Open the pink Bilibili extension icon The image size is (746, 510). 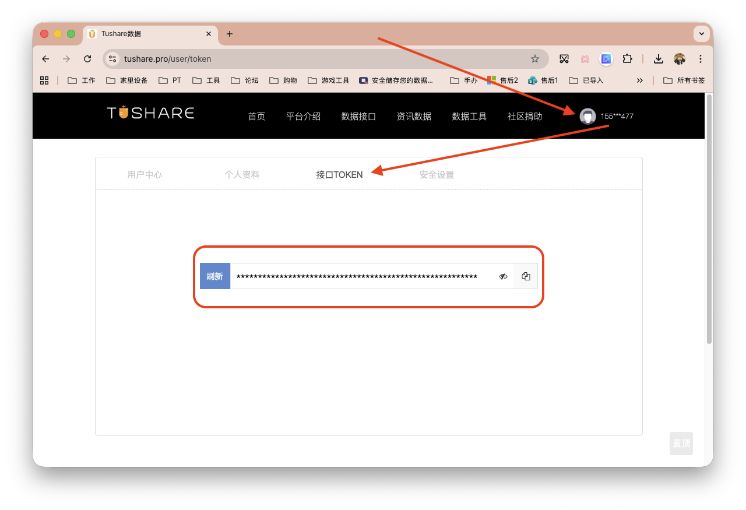click(585, 59)
